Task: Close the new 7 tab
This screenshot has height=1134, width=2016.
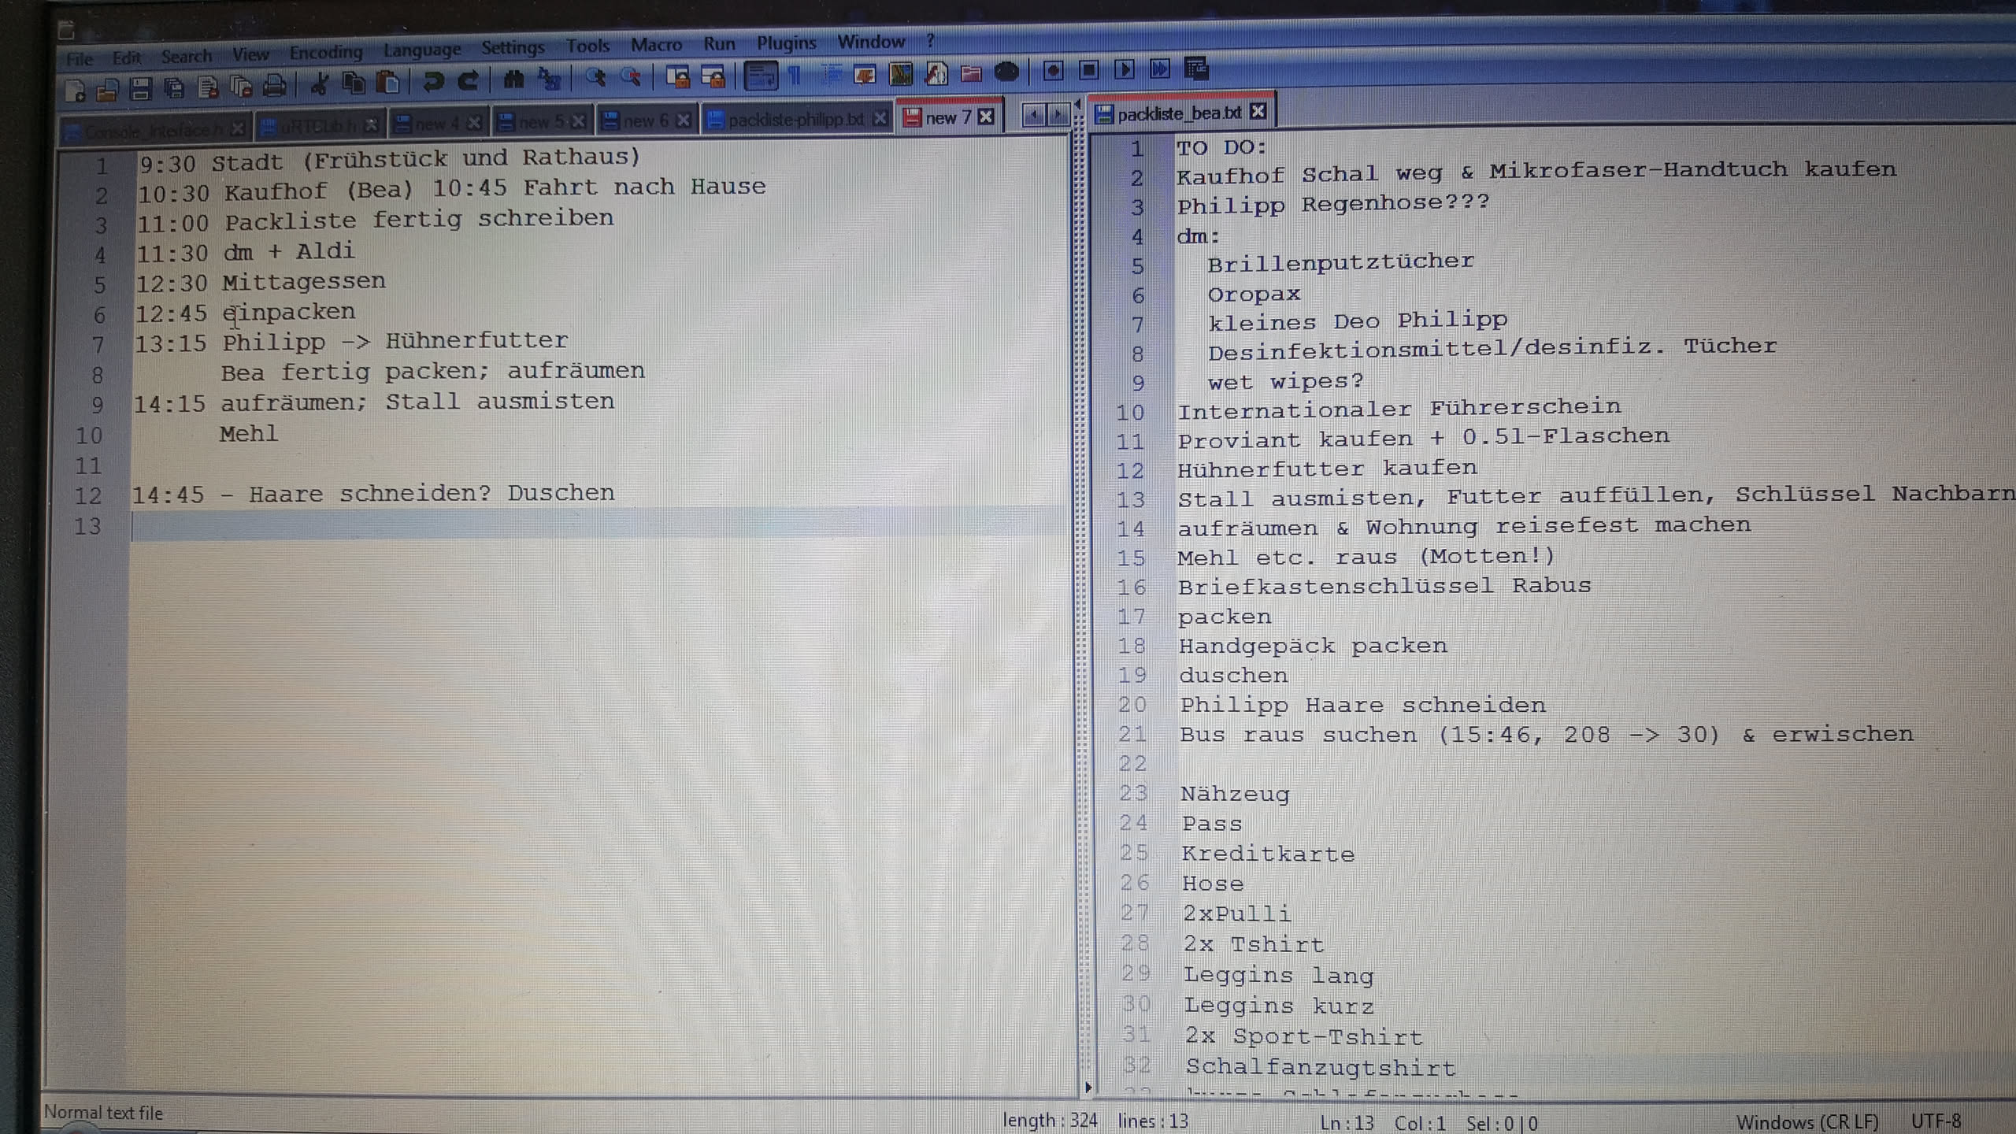Action: 986,117
